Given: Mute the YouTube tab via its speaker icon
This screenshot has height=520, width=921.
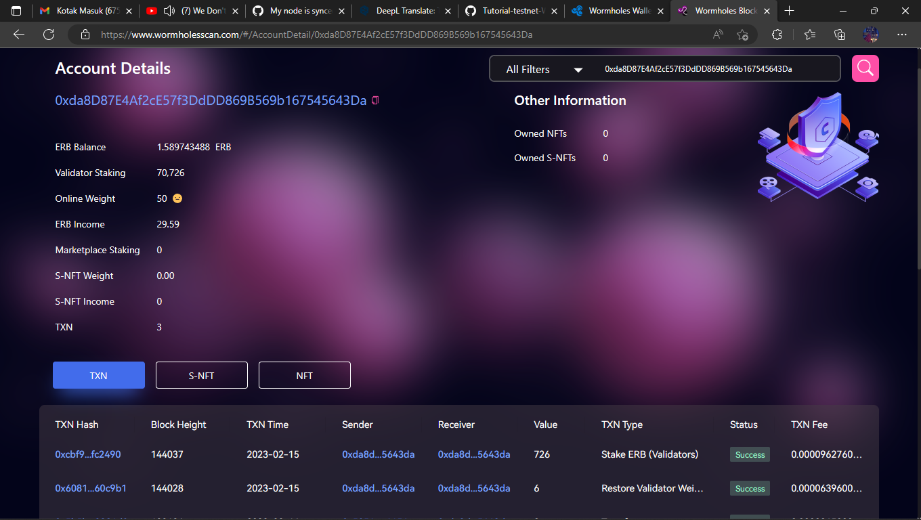Looking at the screenshot, I should tap(169, 11).
